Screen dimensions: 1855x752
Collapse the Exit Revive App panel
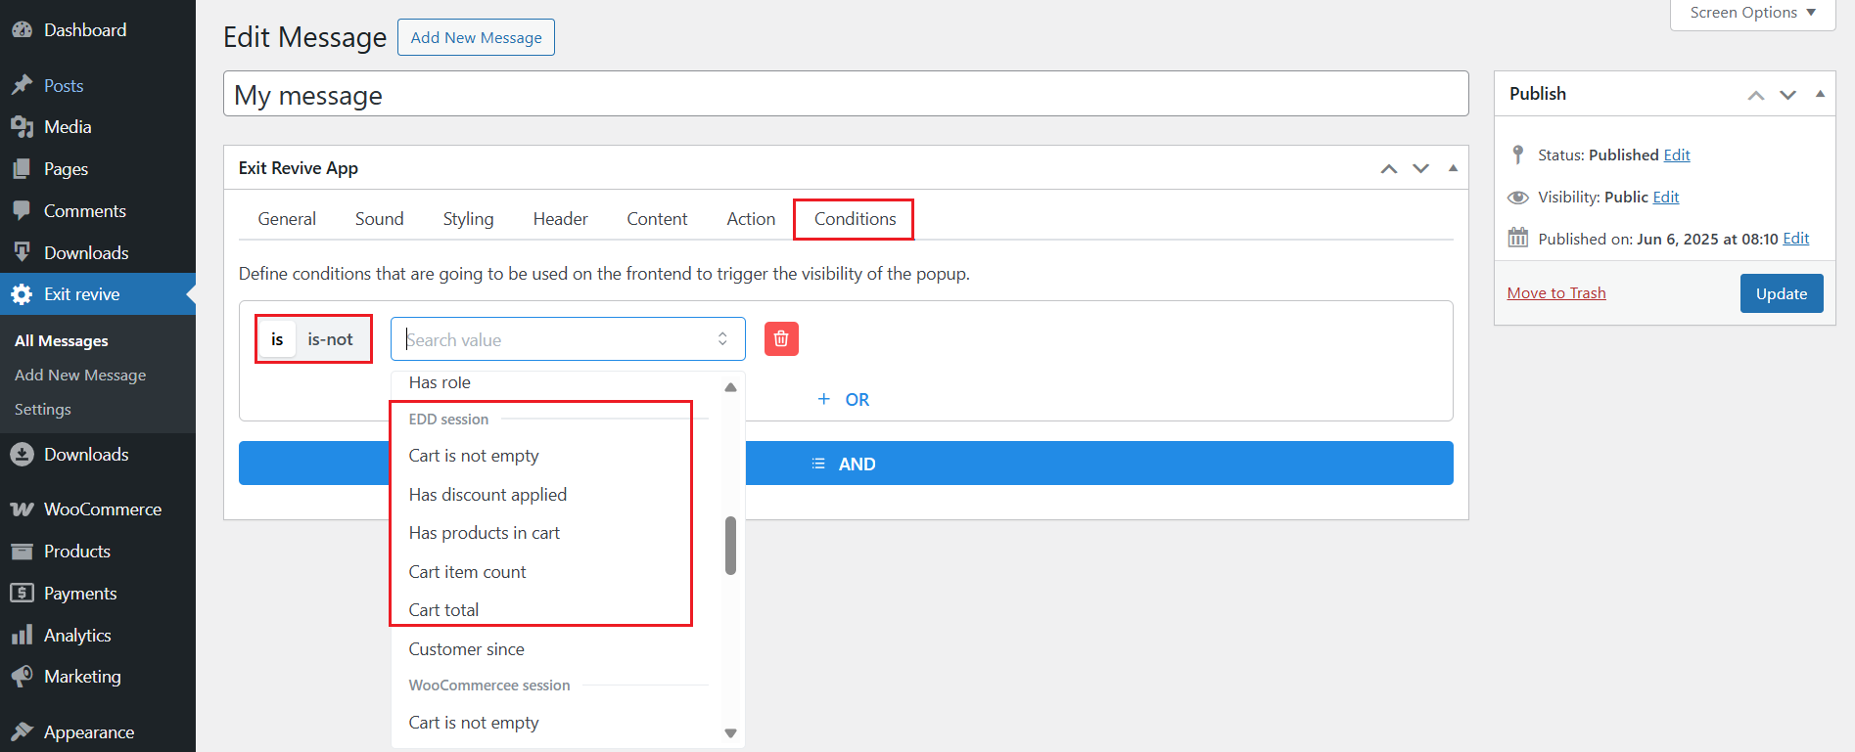pos(1453,168)
